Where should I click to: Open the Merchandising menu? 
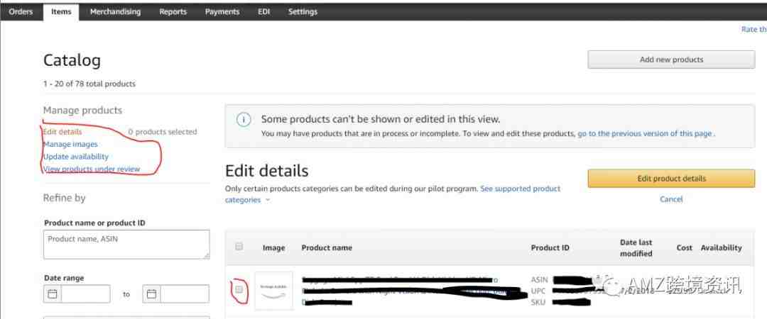tap(115, 12)
